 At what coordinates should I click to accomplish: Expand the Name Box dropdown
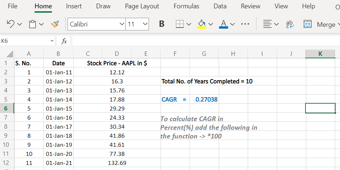(52, 41)
